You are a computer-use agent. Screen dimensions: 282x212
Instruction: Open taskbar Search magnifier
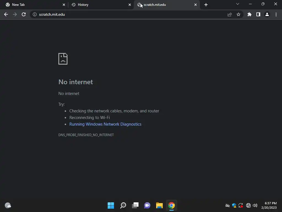click(123, 205)
